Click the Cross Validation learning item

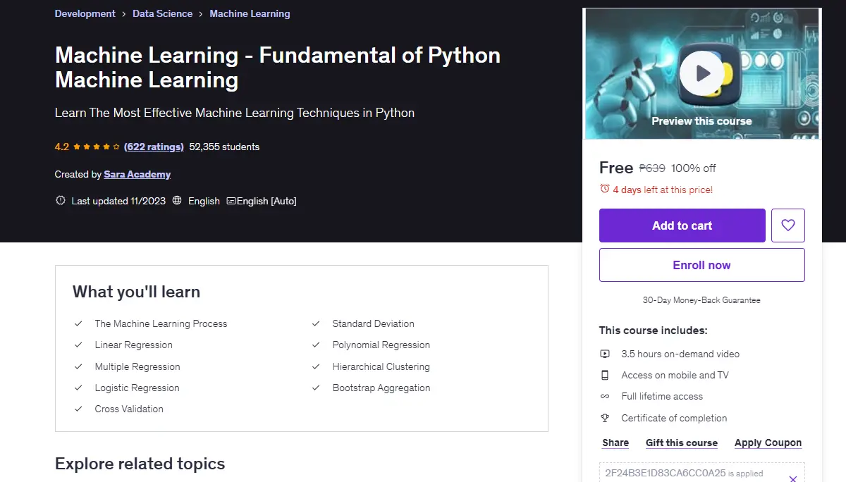[x=129, y=409]
